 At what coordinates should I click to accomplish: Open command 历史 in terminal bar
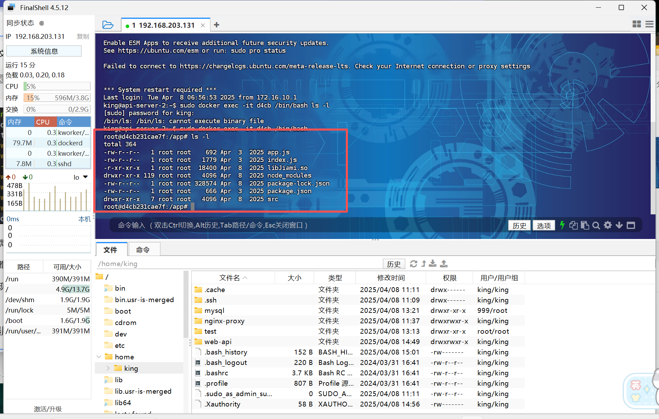point(519,225)
